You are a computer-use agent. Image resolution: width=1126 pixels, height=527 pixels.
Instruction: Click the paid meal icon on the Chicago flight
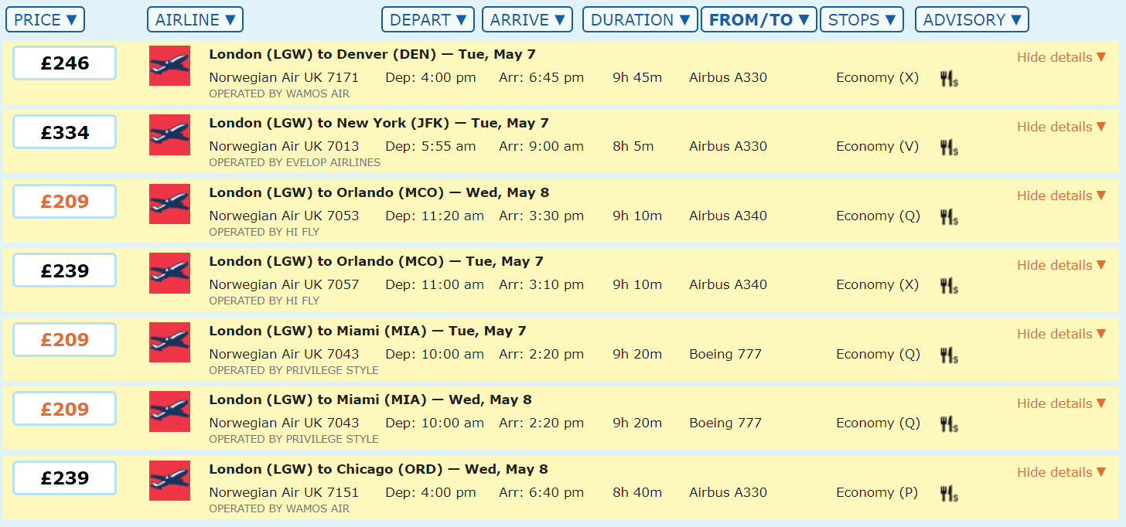point(949,493)
